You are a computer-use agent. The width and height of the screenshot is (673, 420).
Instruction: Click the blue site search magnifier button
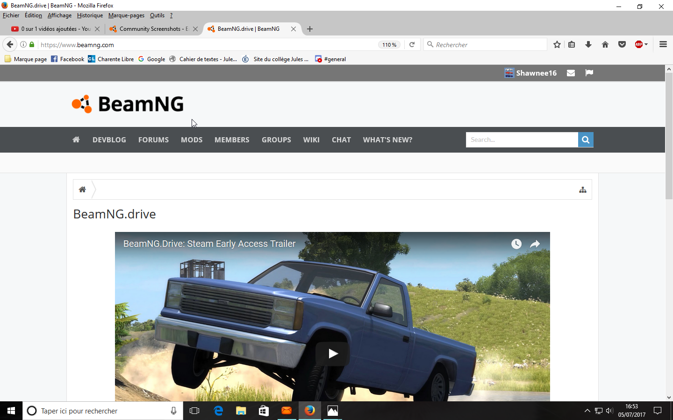click(586, 140)
